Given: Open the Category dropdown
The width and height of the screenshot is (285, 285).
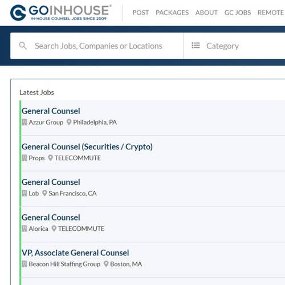Looking at the screenshot, I should coord(234,46).
